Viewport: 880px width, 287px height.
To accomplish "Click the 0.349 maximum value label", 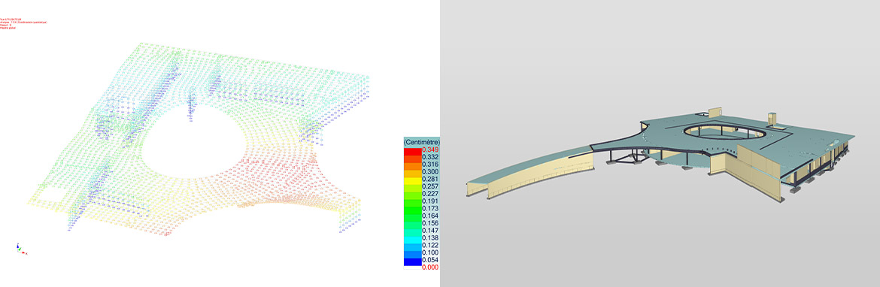I will (429, 150).
